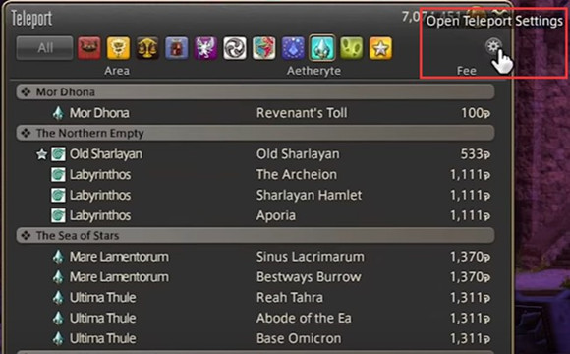Toggle favorite star next to Old Sharlayan
570x354 pixels.
point(42,154)
